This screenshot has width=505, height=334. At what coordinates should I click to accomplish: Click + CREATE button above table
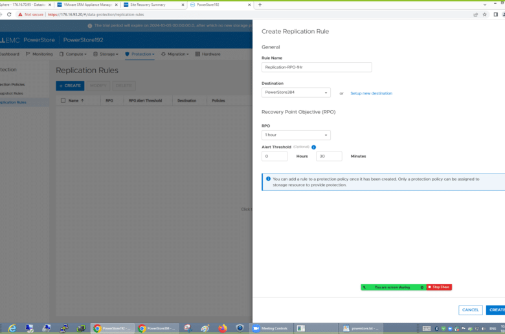coord(70,85)
